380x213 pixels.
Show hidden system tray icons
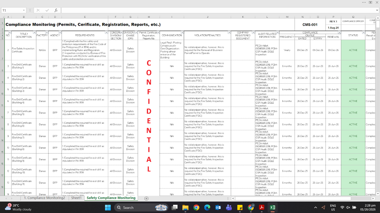click(x=315, y=207)
